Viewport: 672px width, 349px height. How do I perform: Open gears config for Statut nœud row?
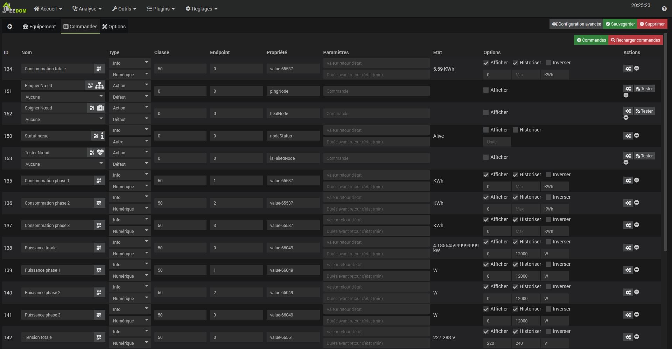click(x=628, y=136)
